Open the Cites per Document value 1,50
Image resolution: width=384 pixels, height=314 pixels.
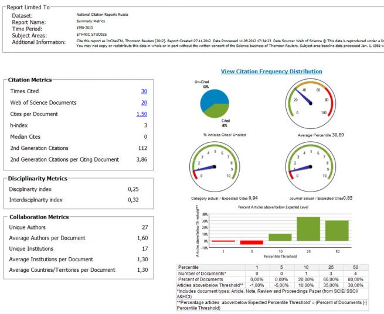[x=142, y=114]
